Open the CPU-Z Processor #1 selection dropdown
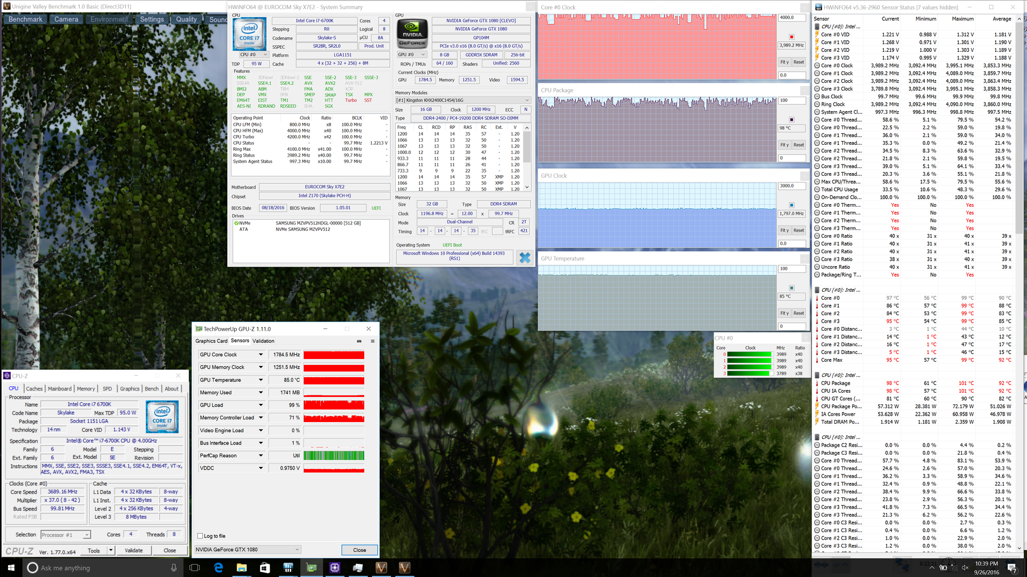The width and height of the screenshot is (1027, 577). pyautogui.click(x=65, y=535)
